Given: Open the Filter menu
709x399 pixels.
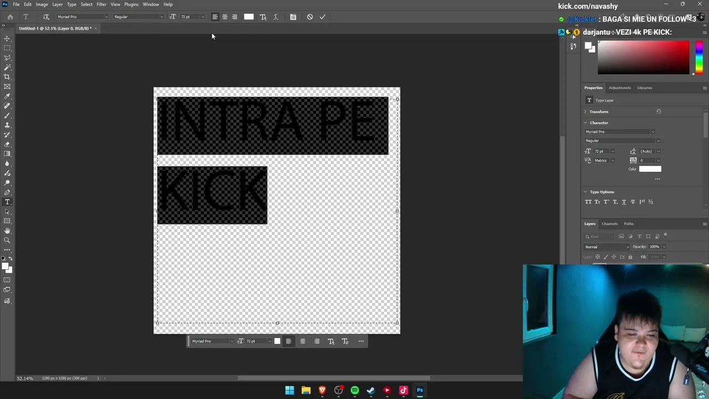Looking at the screenshot, I should [x=101, y=4].
